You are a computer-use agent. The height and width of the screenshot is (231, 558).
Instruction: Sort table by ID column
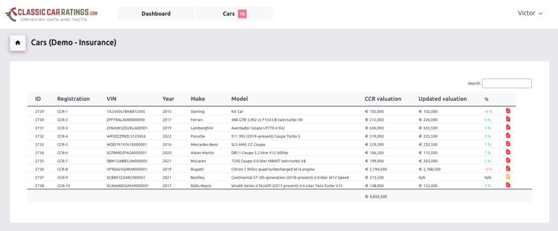(x=38, y=99)
